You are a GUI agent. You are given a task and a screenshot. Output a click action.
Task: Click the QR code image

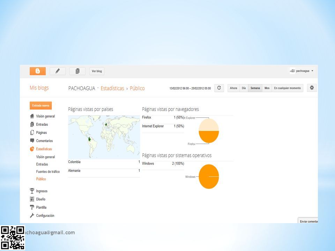pyautogui.click(x=13, y=238)
